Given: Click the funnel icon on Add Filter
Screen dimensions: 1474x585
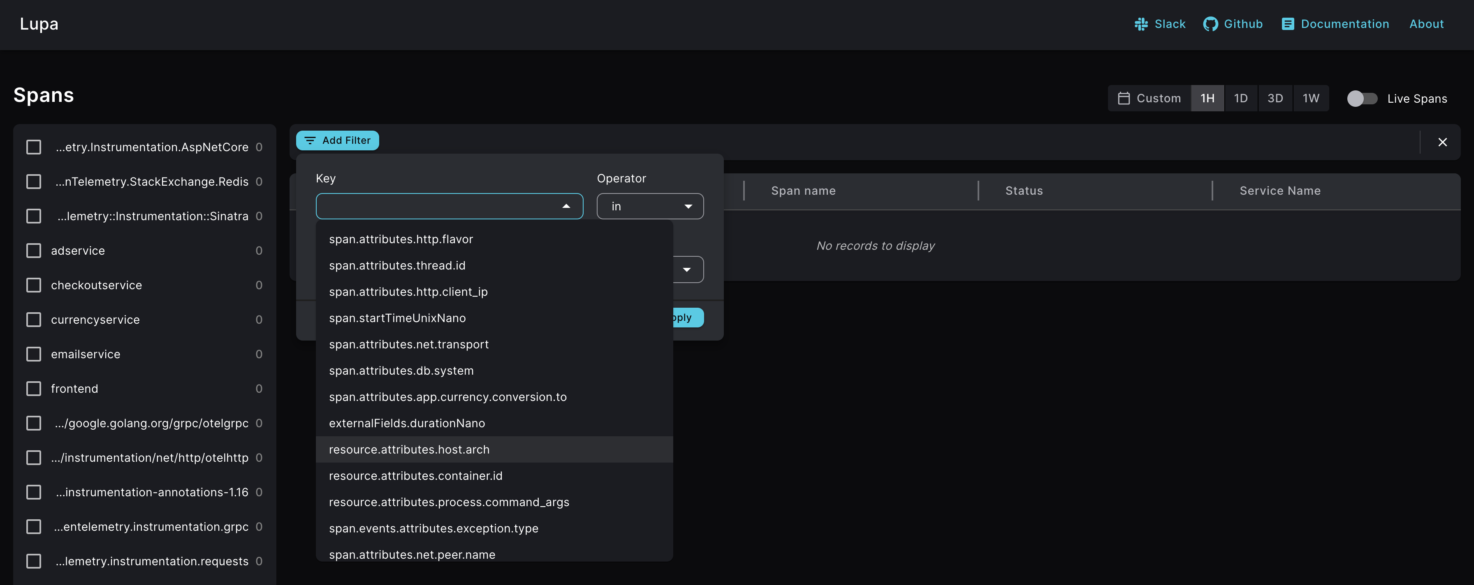Looking at the screenshot, I should point(311,140).
